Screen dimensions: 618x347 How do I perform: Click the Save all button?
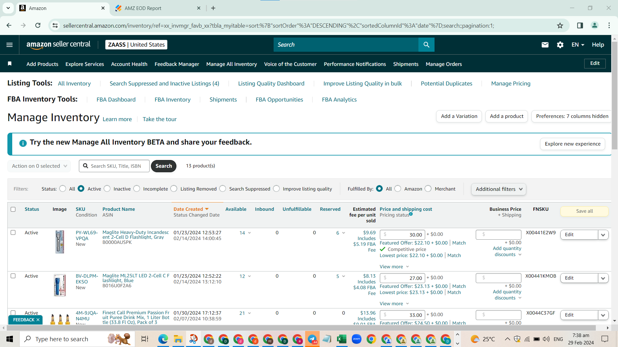584,211
